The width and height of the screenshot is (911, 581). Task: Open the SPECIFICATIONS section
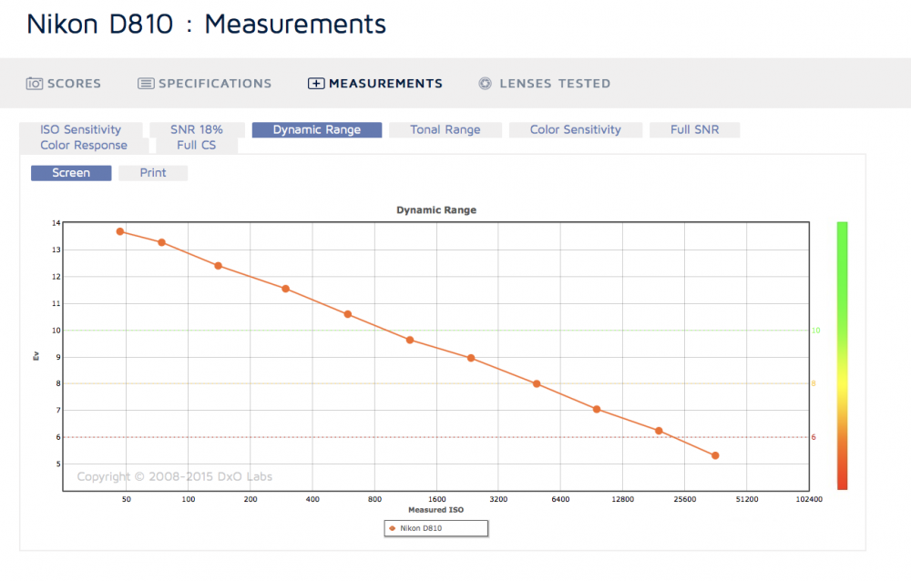point(204,84)
